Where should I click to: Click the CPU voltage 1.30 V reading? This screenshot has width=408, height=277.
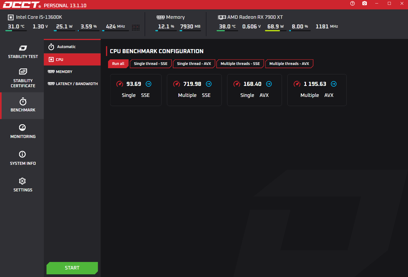coord(40,27)
